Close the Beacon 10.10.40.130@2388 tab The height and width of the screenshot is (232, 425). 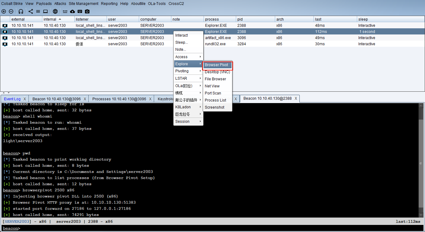[x=296, y=98]
